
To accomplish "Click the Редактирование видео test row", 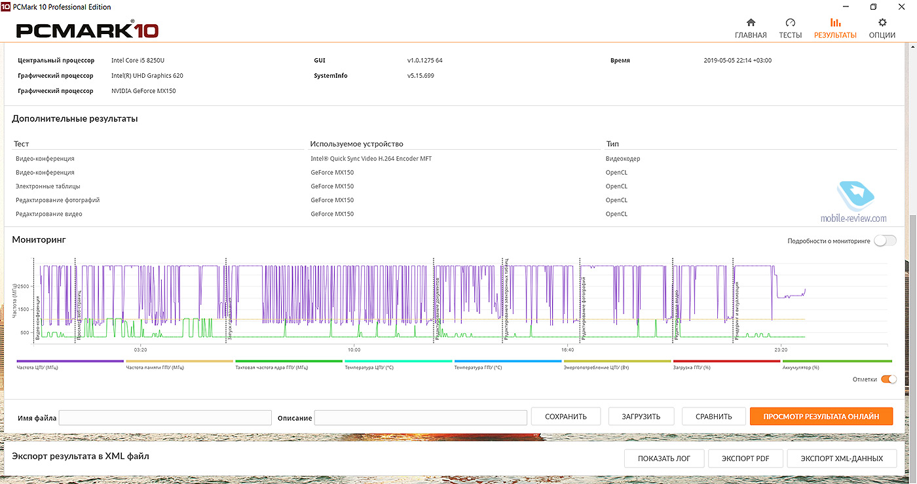I will [49, 214].
